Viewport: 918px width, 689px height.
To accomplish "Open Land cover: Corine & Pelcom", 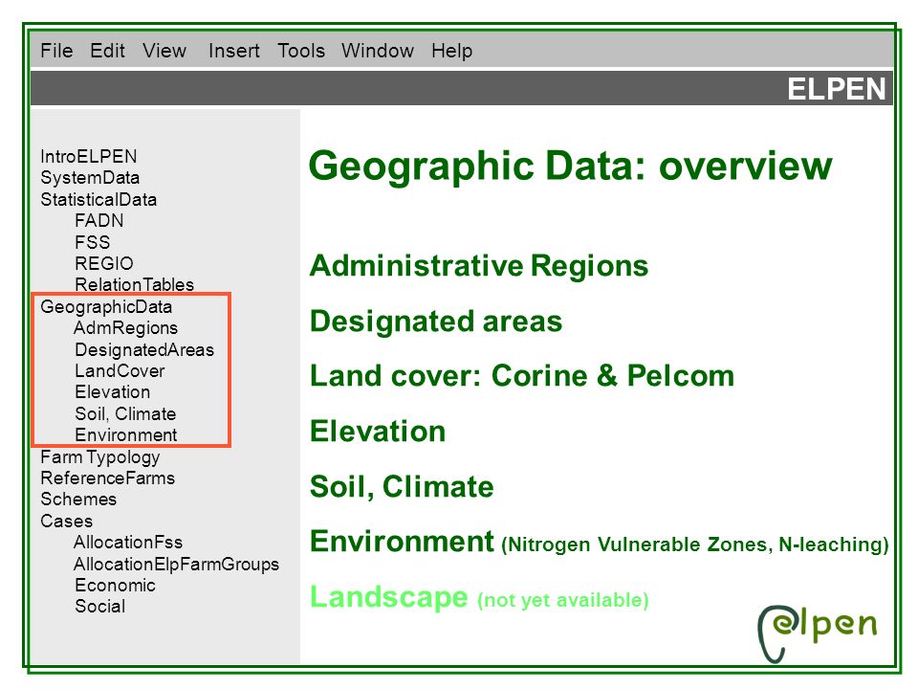I will pyautogui.click(x=522, y=375).
